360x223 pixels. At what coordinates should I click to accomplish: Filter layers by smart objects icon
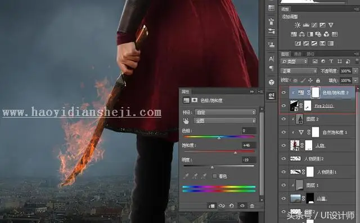tap(348, 61)
